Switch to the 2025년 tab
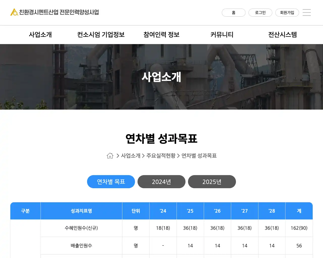This screenshot has width=323, height=258. point(212,182)
